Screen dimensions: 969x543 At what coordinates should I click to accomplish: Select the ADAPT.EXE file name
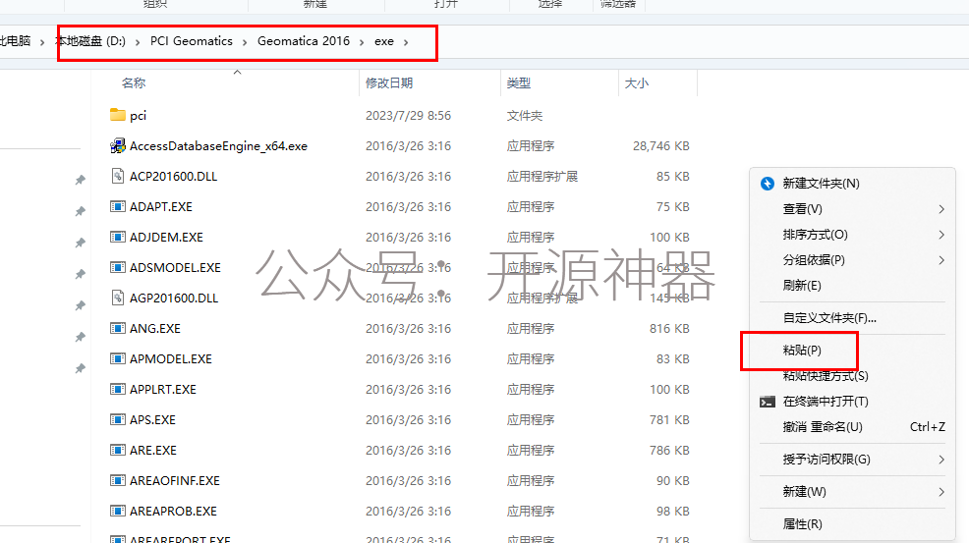tap(160, 207)
